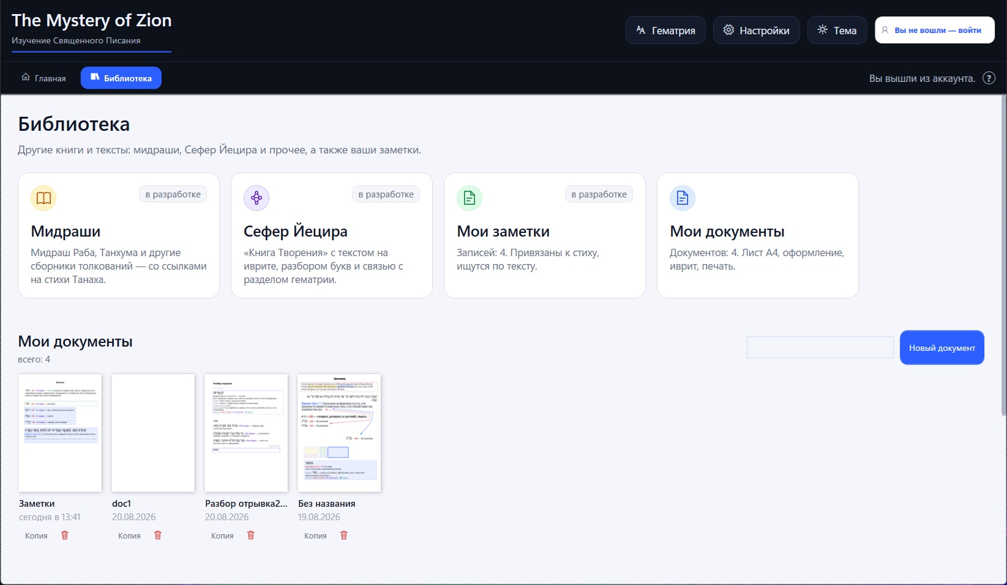Click the Мои документы card file icon
Viewport: 1007px width, 585px height.
[683, 198]
